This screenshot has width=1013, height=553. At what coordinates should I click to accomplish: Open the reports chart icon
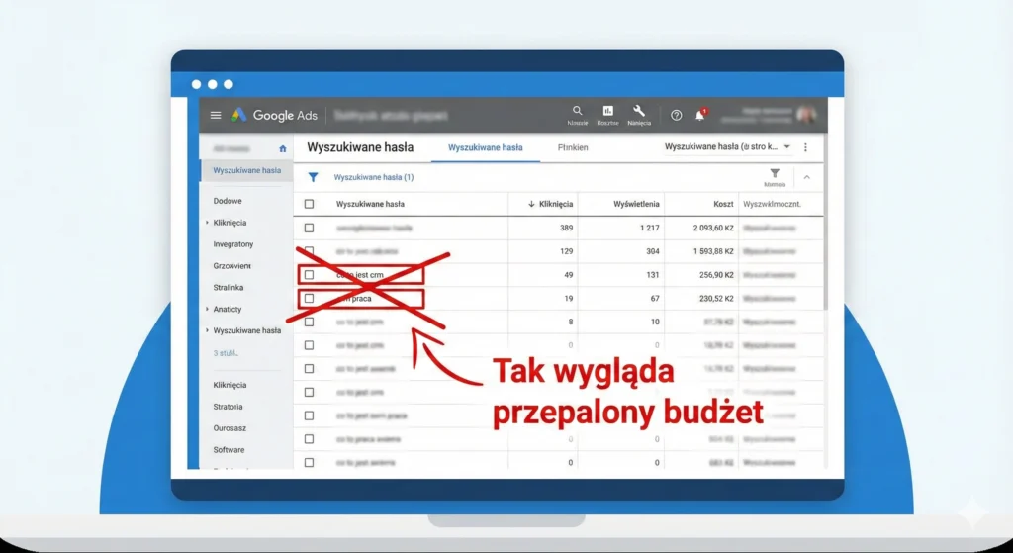[x=607, y=112]
